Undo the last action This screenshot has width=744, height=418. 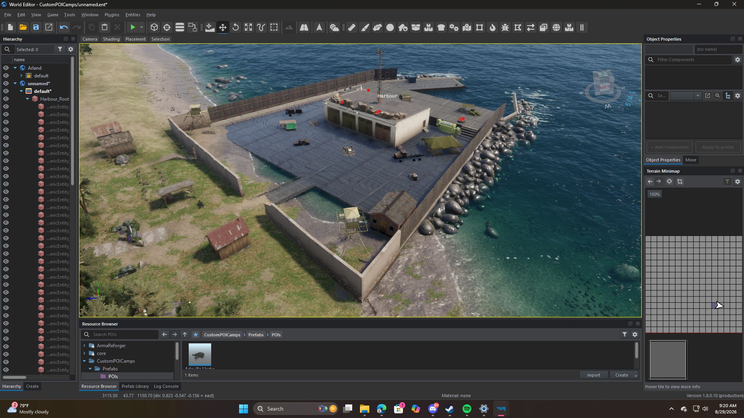pos(64,27)
